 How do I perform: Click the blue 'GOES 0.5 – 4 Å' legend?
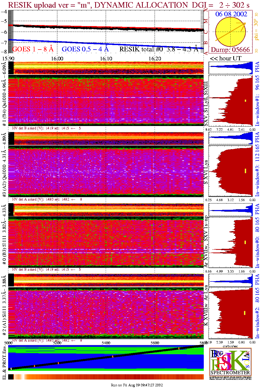(x=85, y=49)
